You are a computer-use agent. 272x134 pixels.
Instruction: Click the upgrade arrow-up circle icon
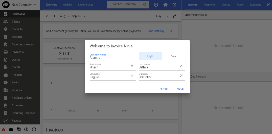click(x=156, y=5)
